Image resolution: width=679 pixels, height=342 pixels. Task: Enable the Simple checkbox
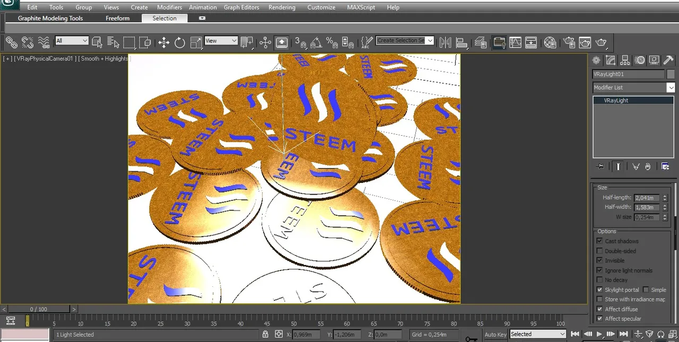646,290
